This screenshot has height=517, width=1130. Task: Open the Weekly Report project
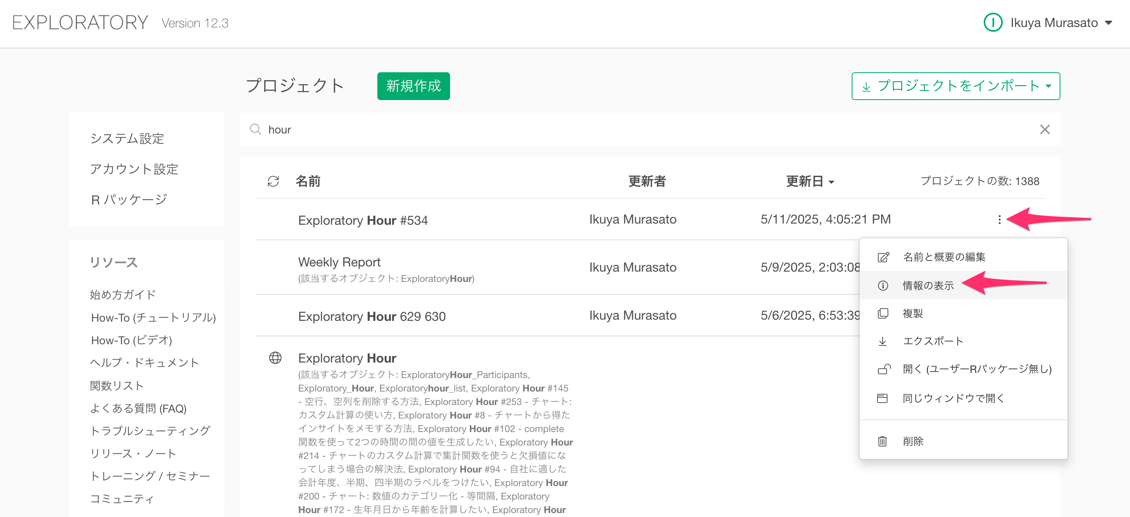pyautogui.click(x=339, y=262)
